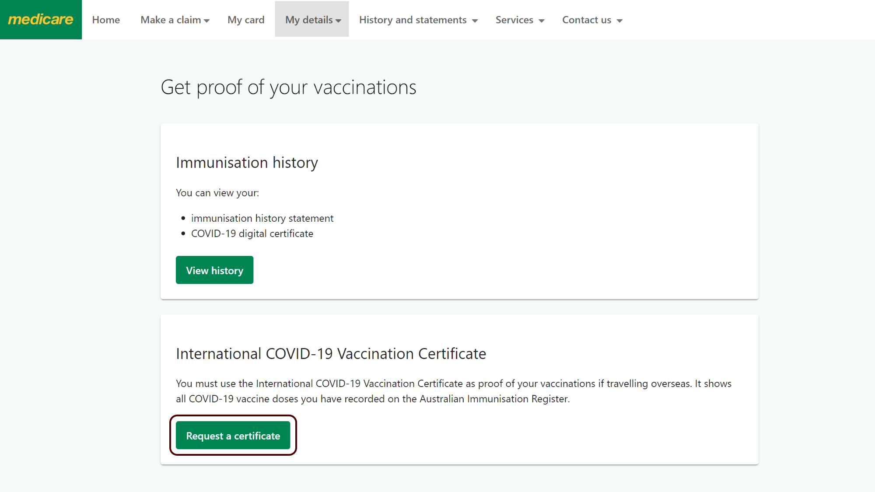Open the Contact us menu

click(592, 20)
